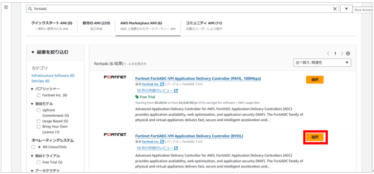Select the PAYG 100Mbps FortiADC AMI
Image resolution: width=374 pixels, height=174 pixels.
315,80
